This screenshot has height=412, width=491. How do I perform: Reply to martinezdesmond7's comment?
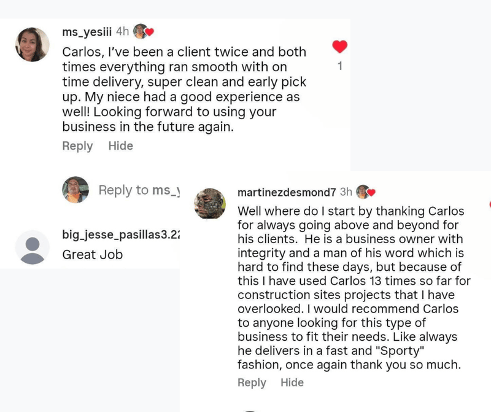pyautogui.click(x=252, y=383)
